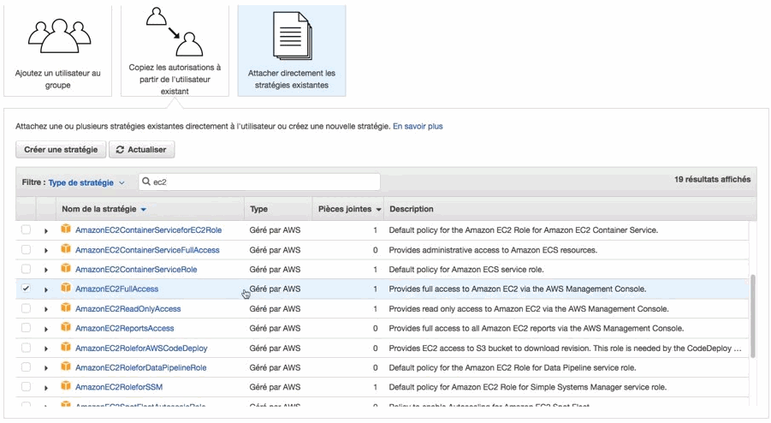
Task: Click the 19 résultats affichés text
Action: [x=712, y=180]
